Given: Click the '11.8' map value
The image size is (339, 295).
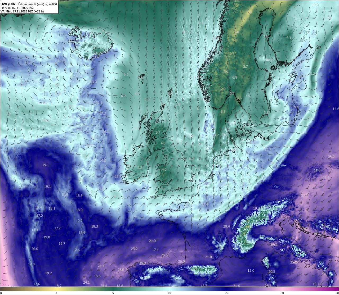Looking at the screenshot, I should pyautogui.click(x=317, y=170).
